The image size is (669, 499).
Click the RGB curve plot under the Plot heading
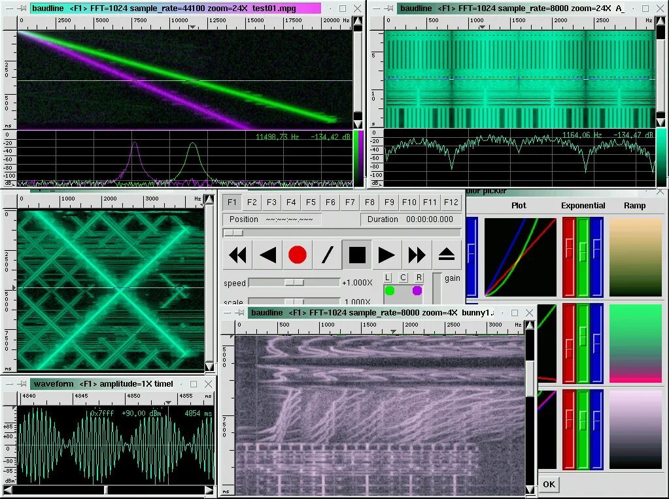(521, 257)
